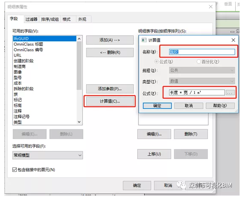Toggle 包含链接中的图元(N) checkbox

pos(14,170)
